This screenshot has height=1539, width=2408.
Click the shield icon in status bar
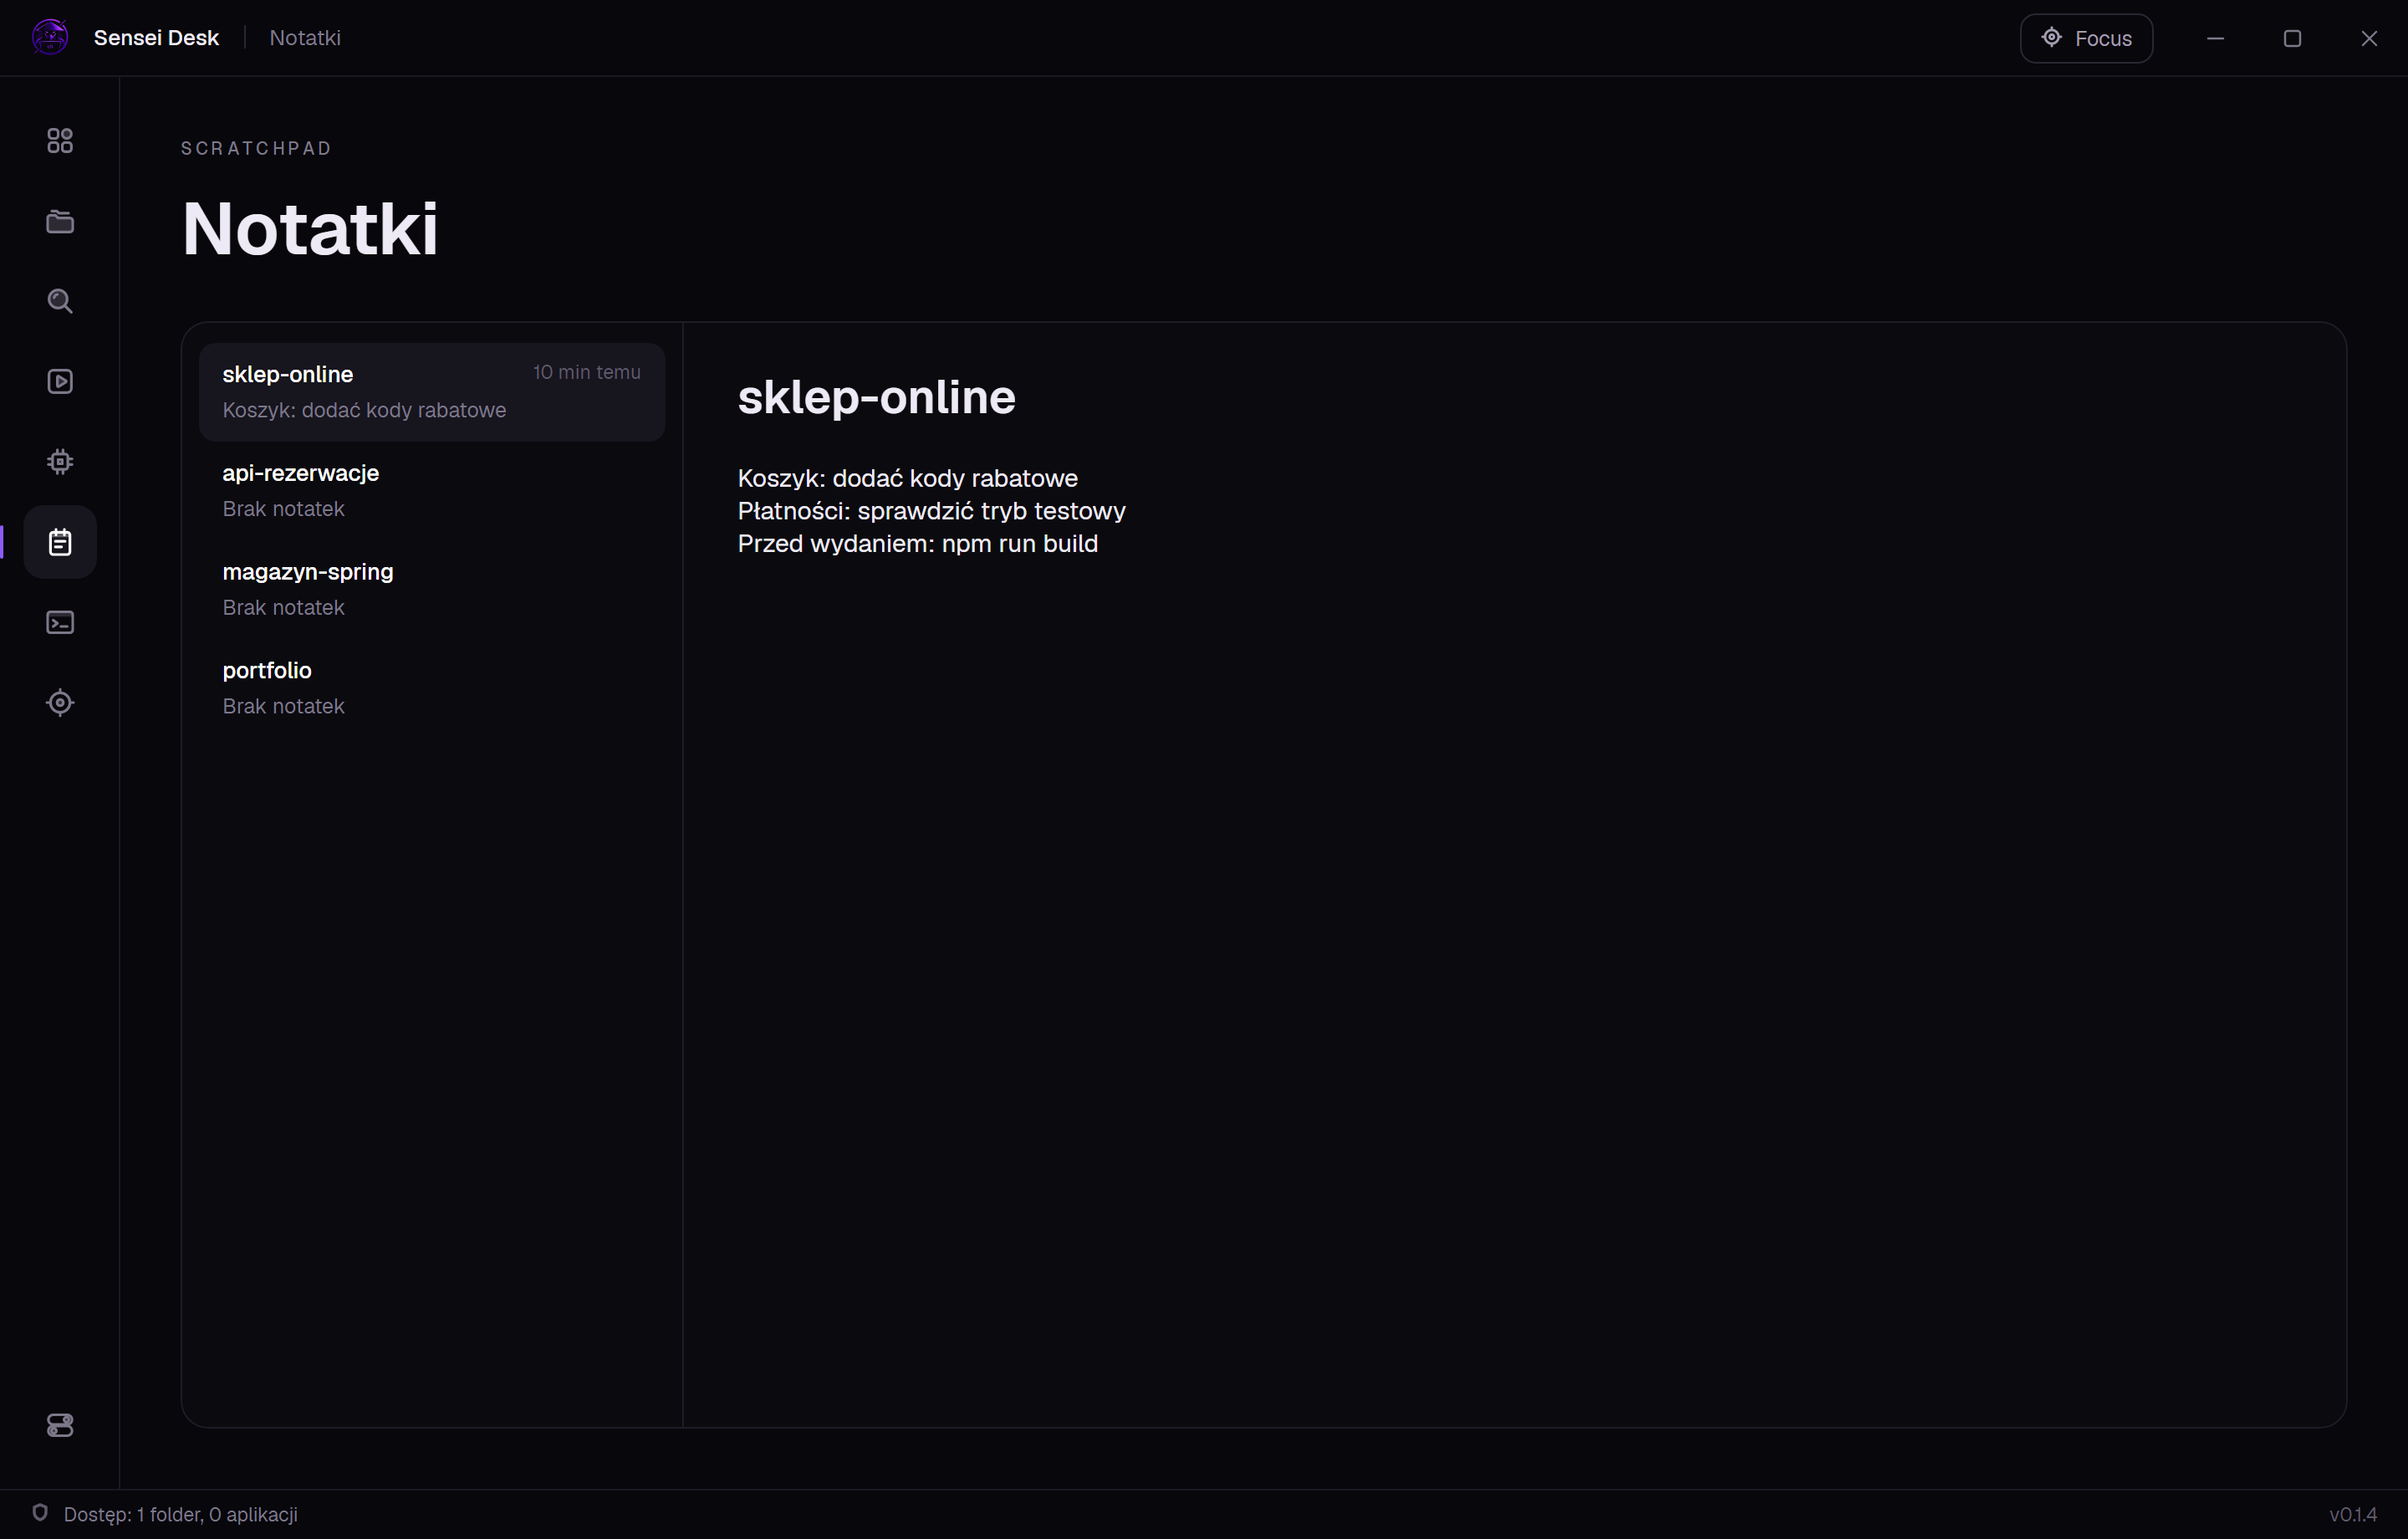pyautogui.click(x=40, y=1513)
